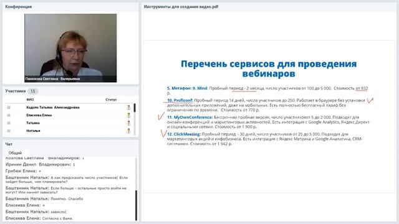Click the Статус column header
399x224 pixels.
[111, 100]
